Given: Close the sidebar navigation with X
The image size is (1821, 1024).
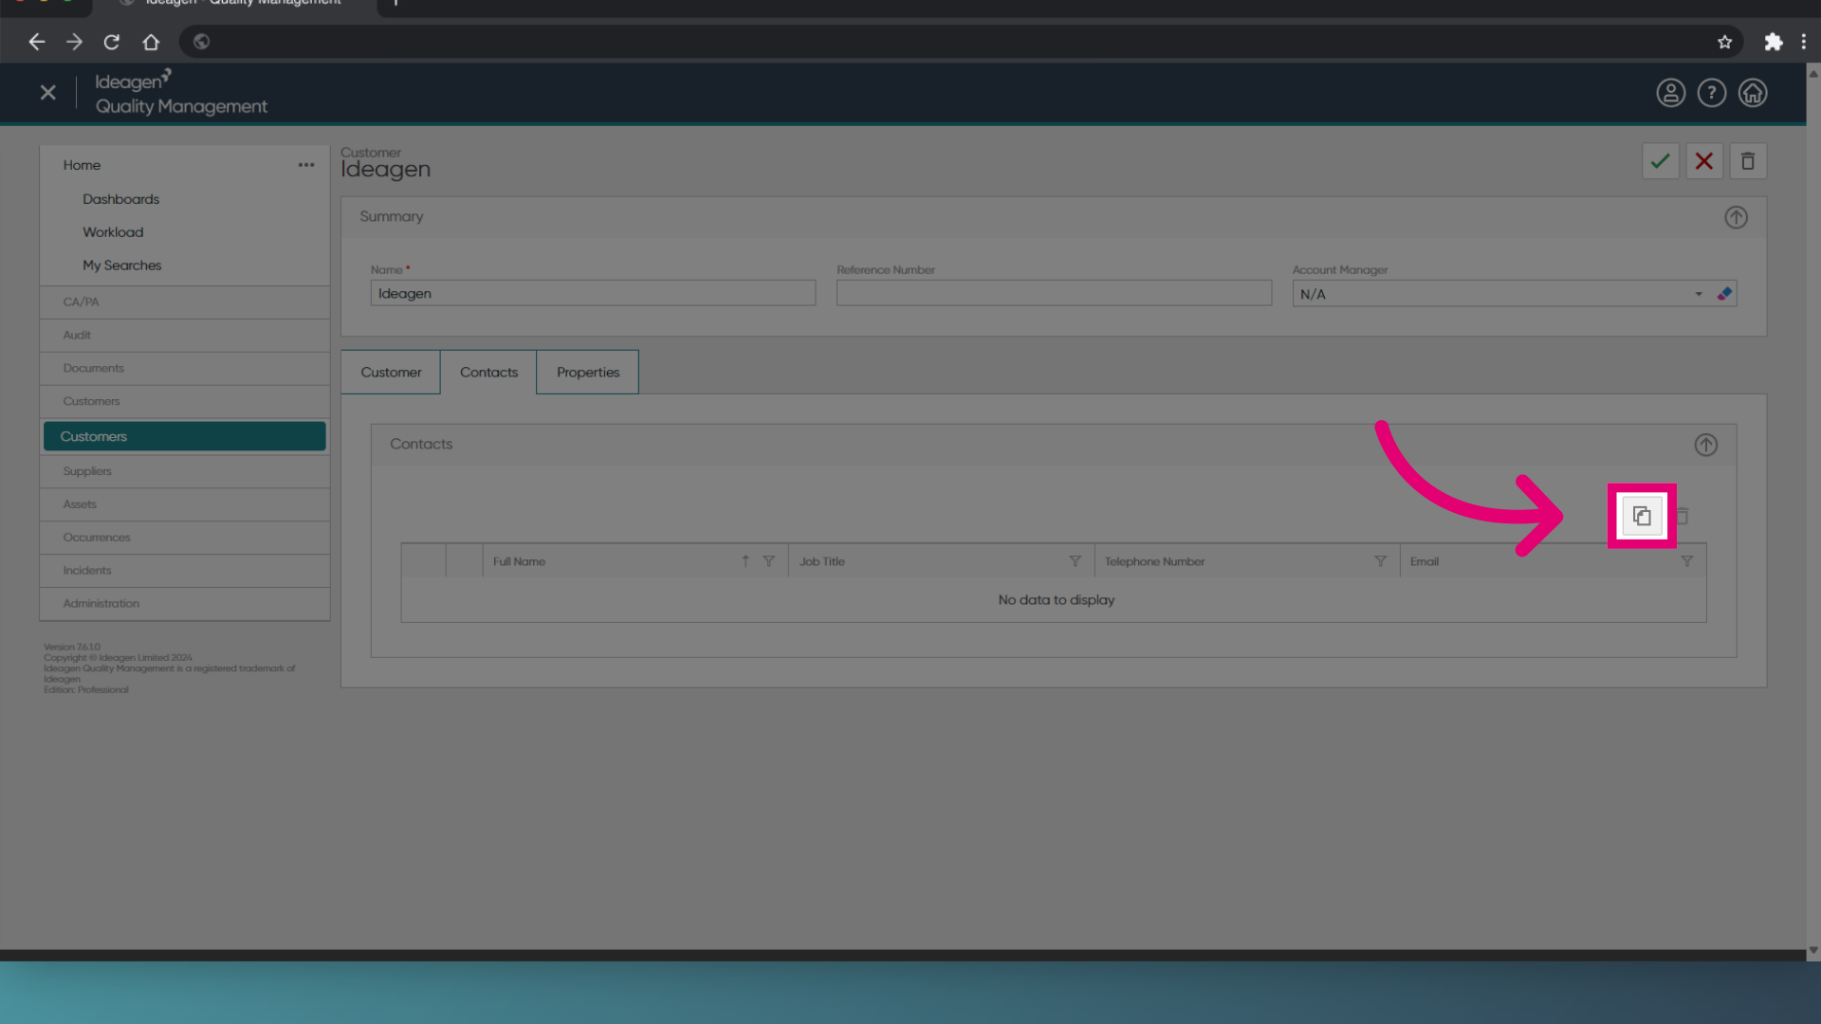Looking at the screenshot, I should coord(48,93).
